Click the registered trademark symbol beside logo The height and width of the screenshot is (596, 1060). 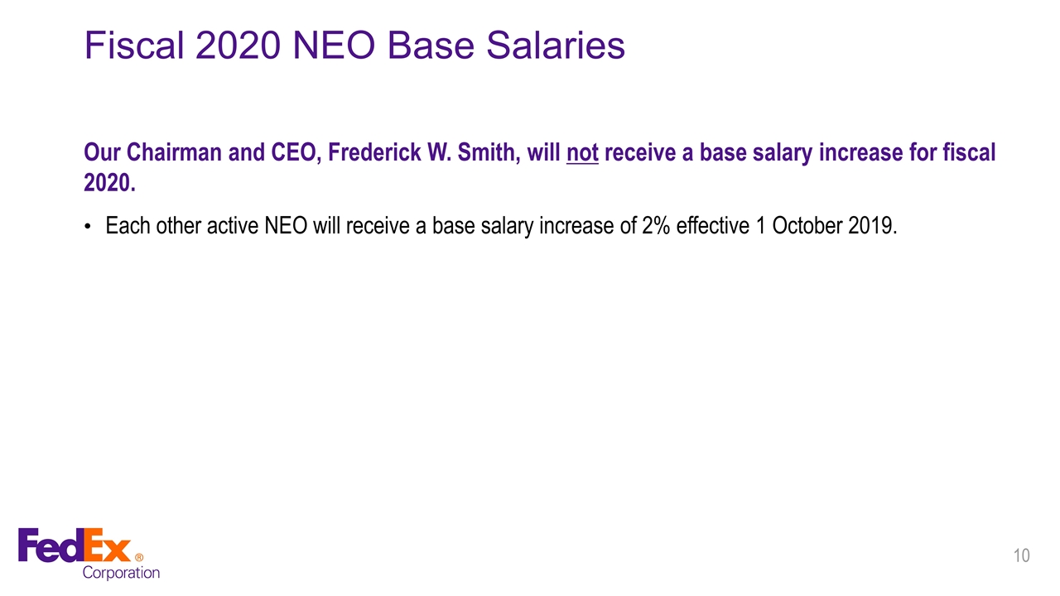(138, 558)
